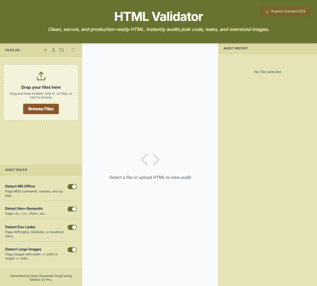The image size is (317, 286).
Task: Click the Export Current CSV button
Action: click(285, 11)
